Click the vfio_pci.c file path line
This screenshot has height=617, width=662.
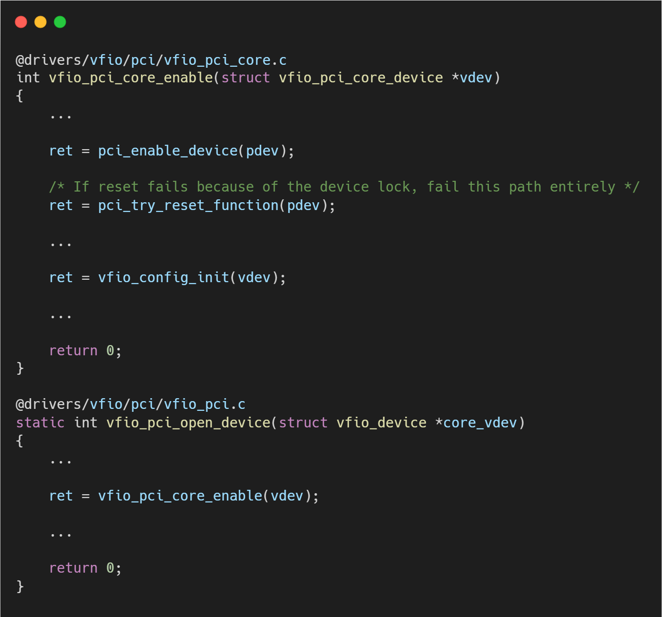tap(131, 404)
